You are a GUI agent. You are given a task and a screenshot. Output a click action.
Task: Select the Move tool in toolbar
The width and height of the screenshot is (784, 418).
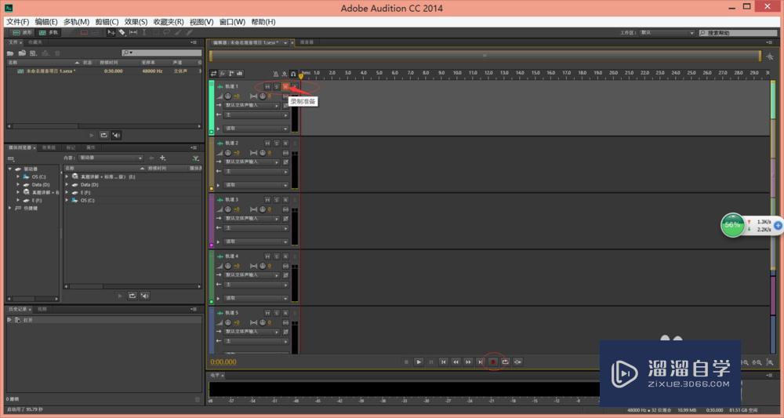point(111,32)
